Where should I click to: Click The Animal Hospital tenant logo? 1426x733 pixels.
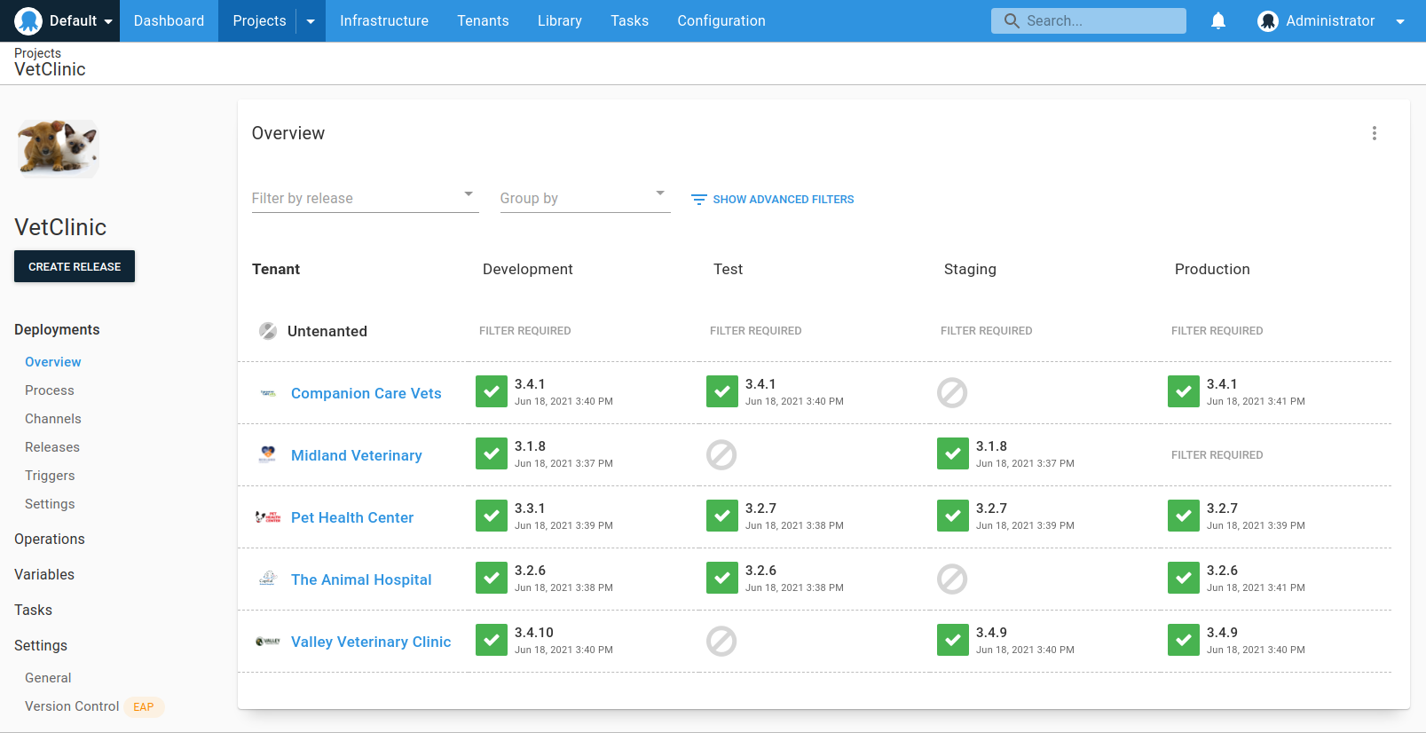point(268,579)
